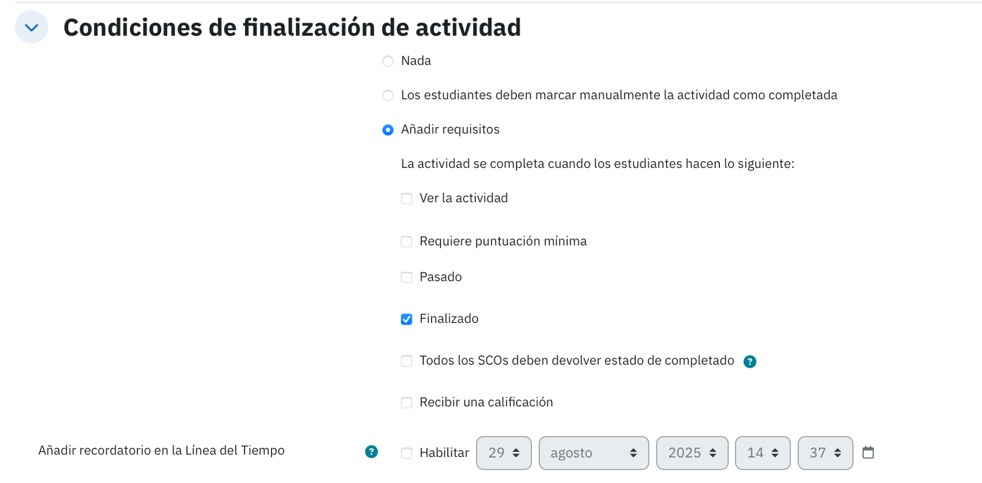Open help icon for Línea del Tiempo reminder
The image size is (982, 483).
tap(372, 452)
